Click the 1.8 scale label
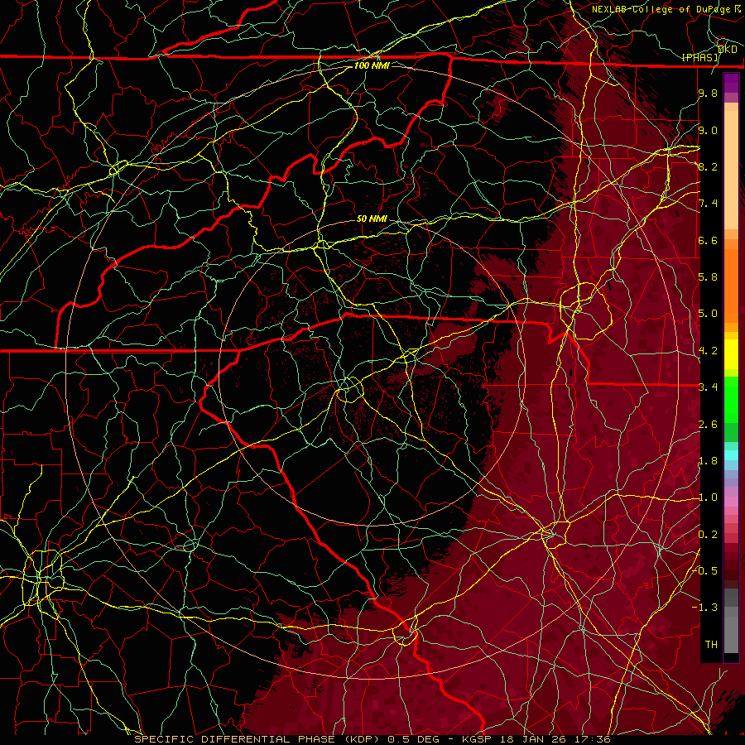Image resolution: width=745 pixels, height=745 pixels. click(708, 460)
